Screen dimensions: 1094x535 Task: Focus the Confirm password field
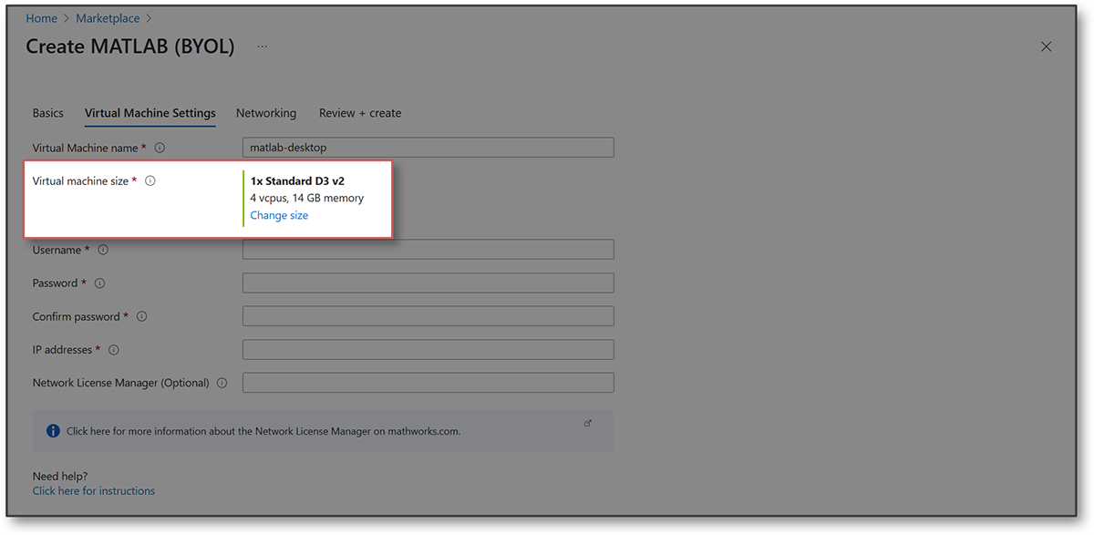(x=428, y=316)
